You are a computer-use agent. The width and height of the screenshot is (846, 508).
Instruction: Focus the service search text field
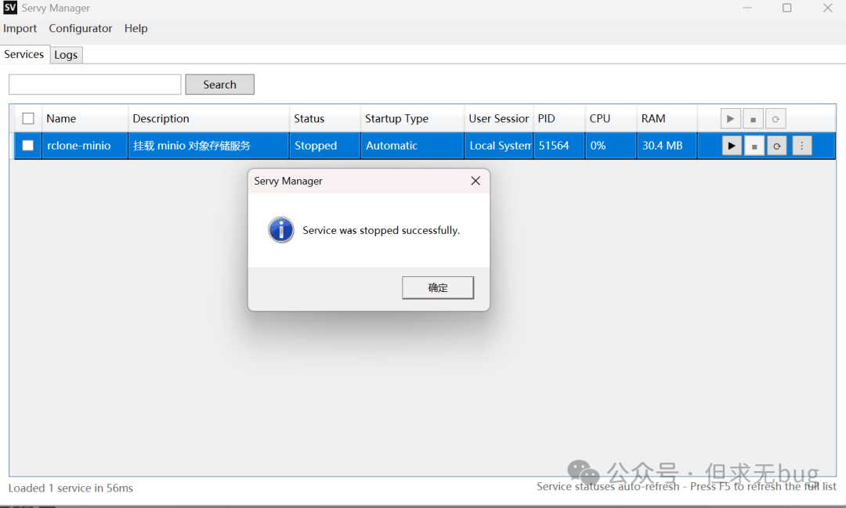95,85
